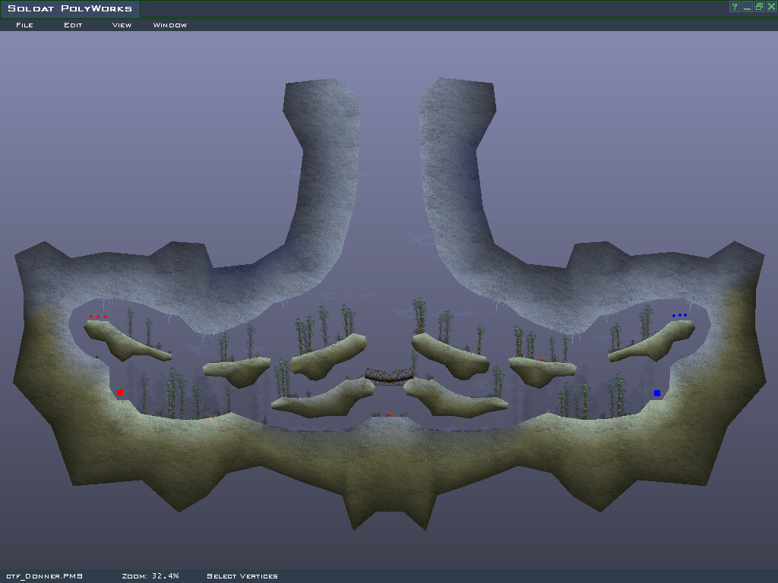Click the middle red spawn point dot
This screenshot has width=778, height=583.
point(98,316)
